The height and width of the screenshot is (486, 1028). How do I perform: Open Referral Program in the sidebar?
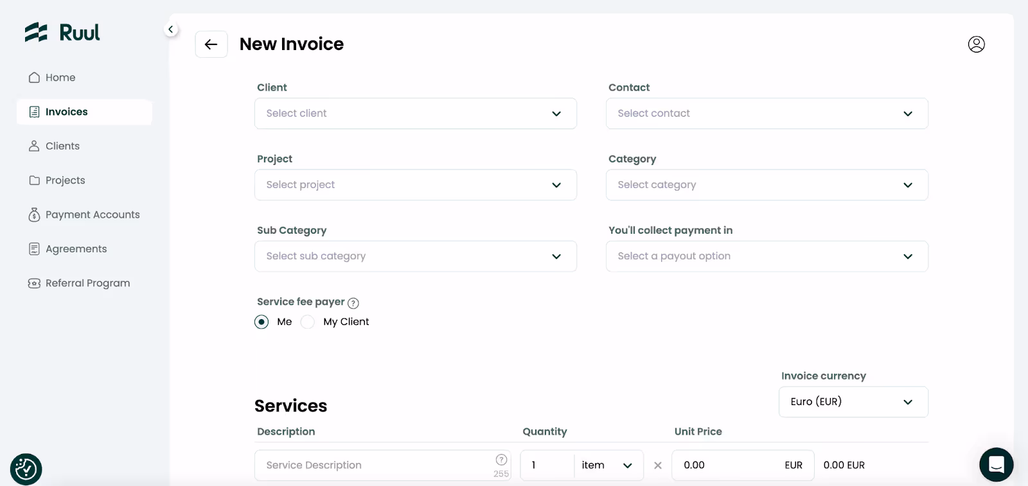point(84,283)
